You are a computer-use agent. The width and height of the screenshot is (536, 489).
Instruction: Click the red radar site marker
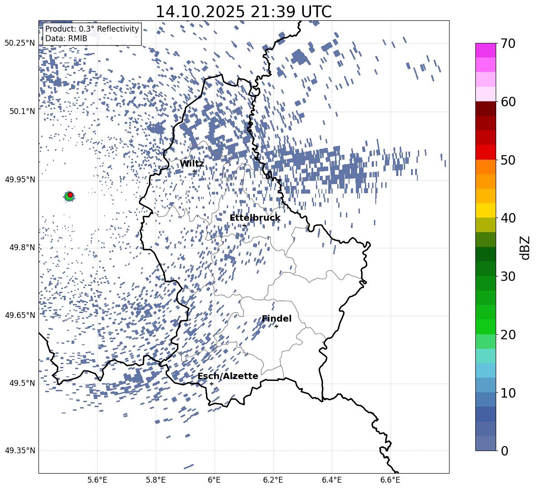[x=70, y=195]
